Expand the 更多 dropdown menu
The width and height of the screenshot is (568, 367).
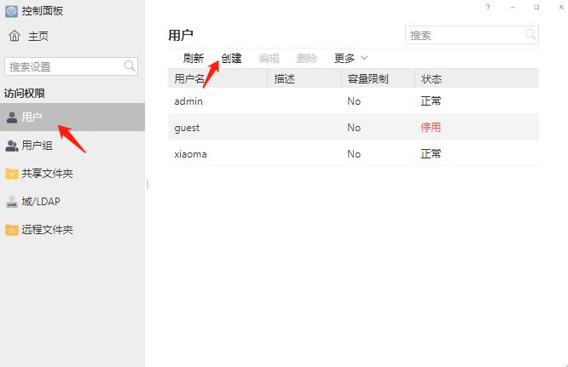(351, 59)
